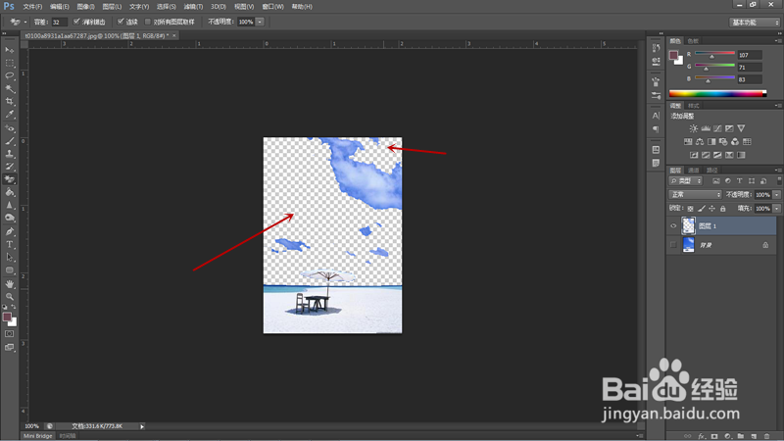The width and height of the screenshot is (784, 441).
Task: Open the tool preset picker arrow
Action: pyautogui.click(x=25, y=22)
